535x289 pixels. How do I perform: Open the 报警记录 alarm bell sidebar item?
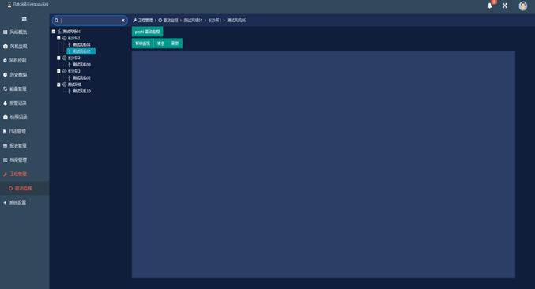pyautogui.click(x=15, y=103)
